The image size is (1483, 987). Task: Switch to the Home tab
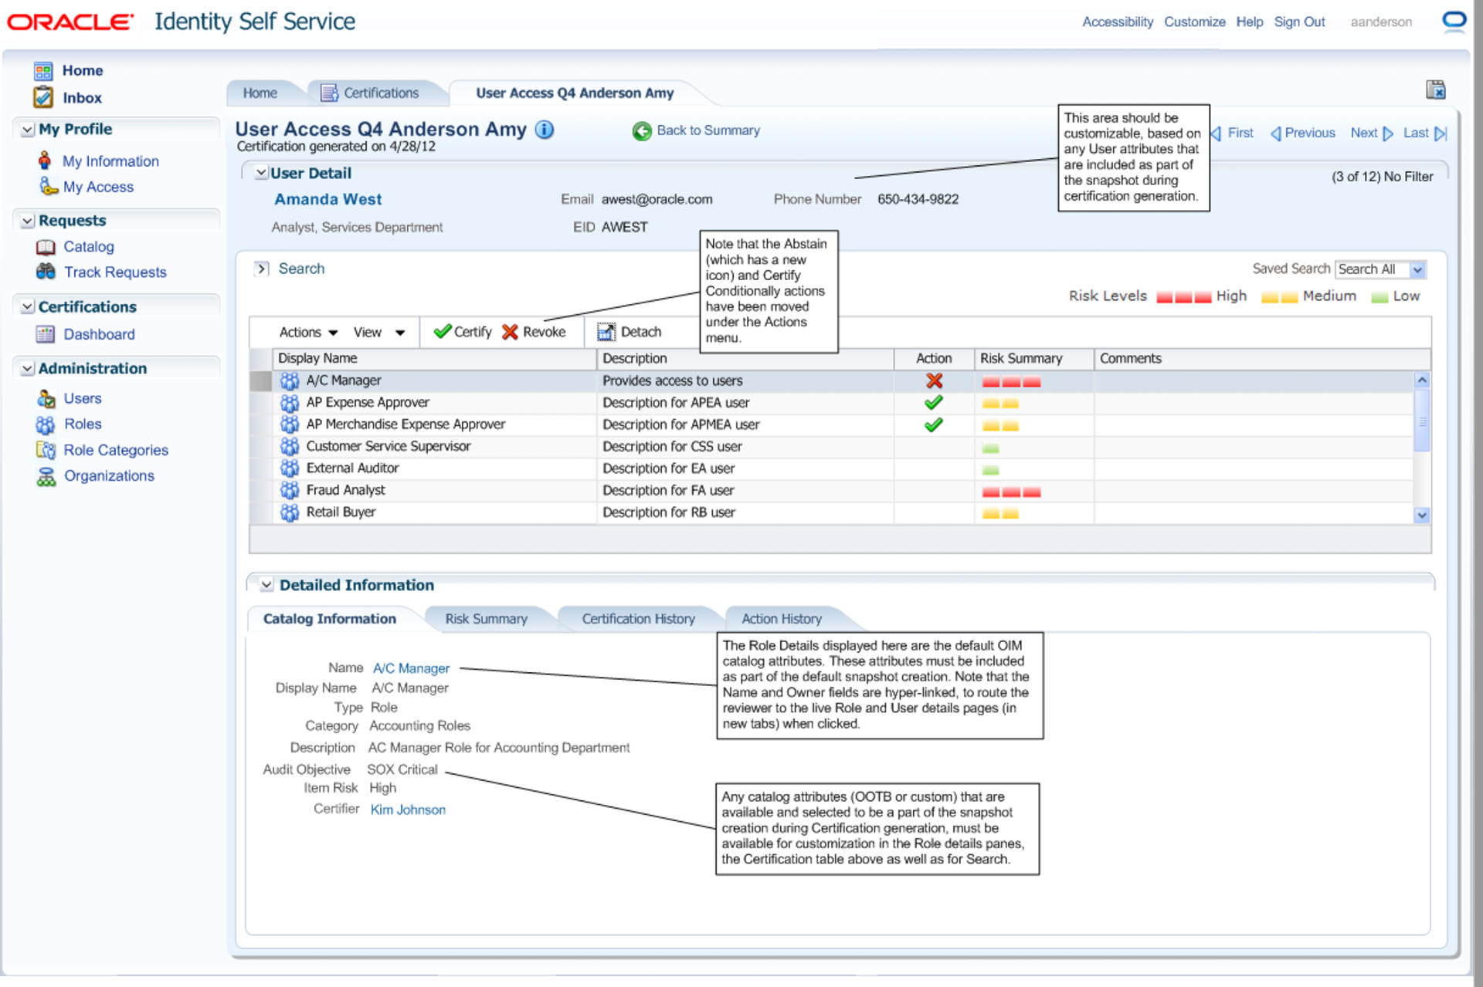tap(260, 93)
